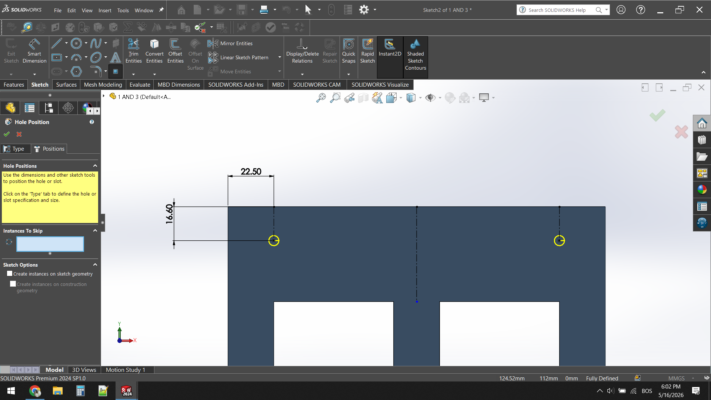Cancel Hole Position with red X

19,134
